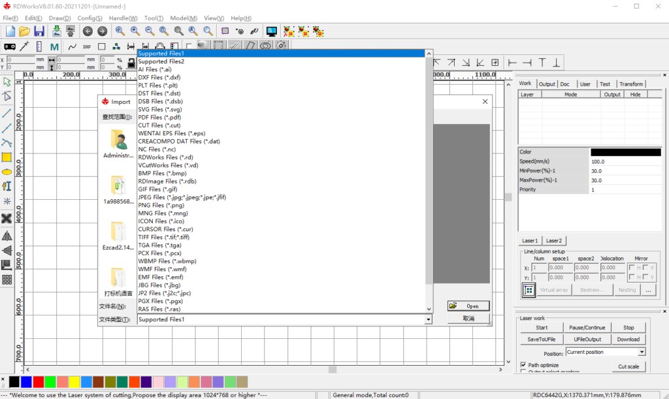Click the Administrator folder in Import dialog
The width and height of the screenshot is (669, 399).
(118, 144)
